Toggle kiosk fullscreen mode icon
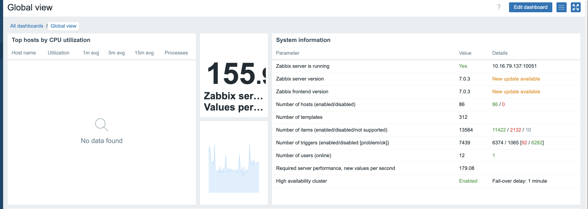This screenshot has height=209, width=588. click(x=575, y=7)
